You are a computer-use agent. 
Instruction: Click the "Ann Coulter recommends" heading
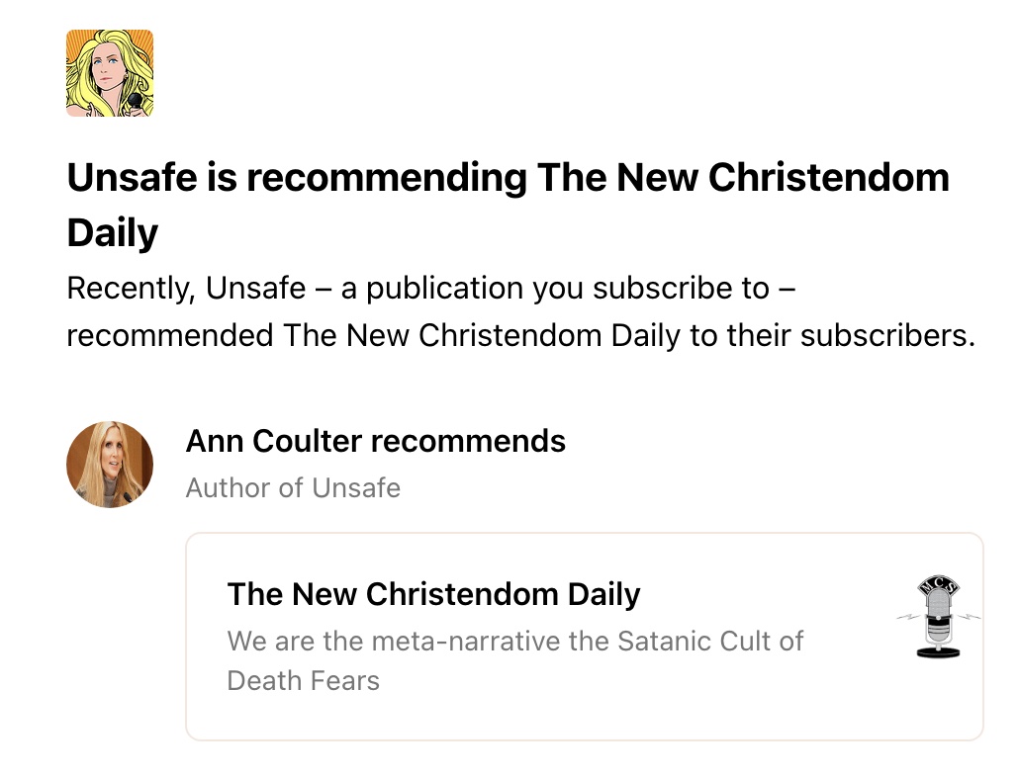coord(375,441)
